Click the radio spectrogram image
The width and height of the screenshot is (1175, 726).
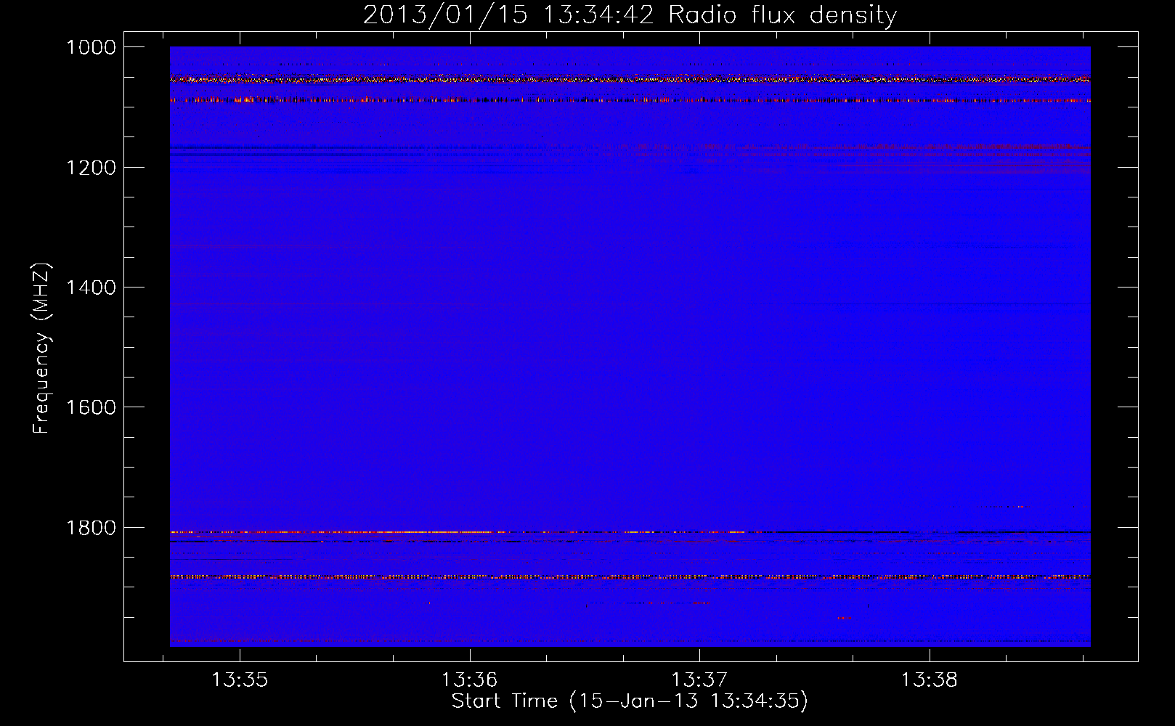pyautogui.click(x=630, y=346)
